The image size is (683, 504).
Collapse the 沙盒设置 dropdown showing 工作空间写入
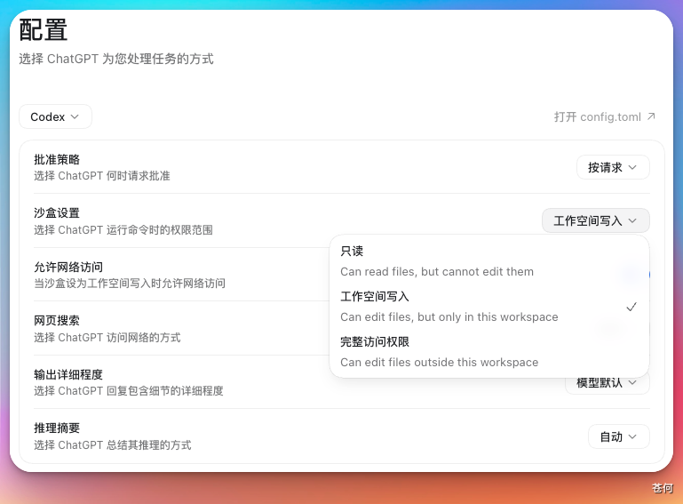pyautogui.click(x=595, y=221)
